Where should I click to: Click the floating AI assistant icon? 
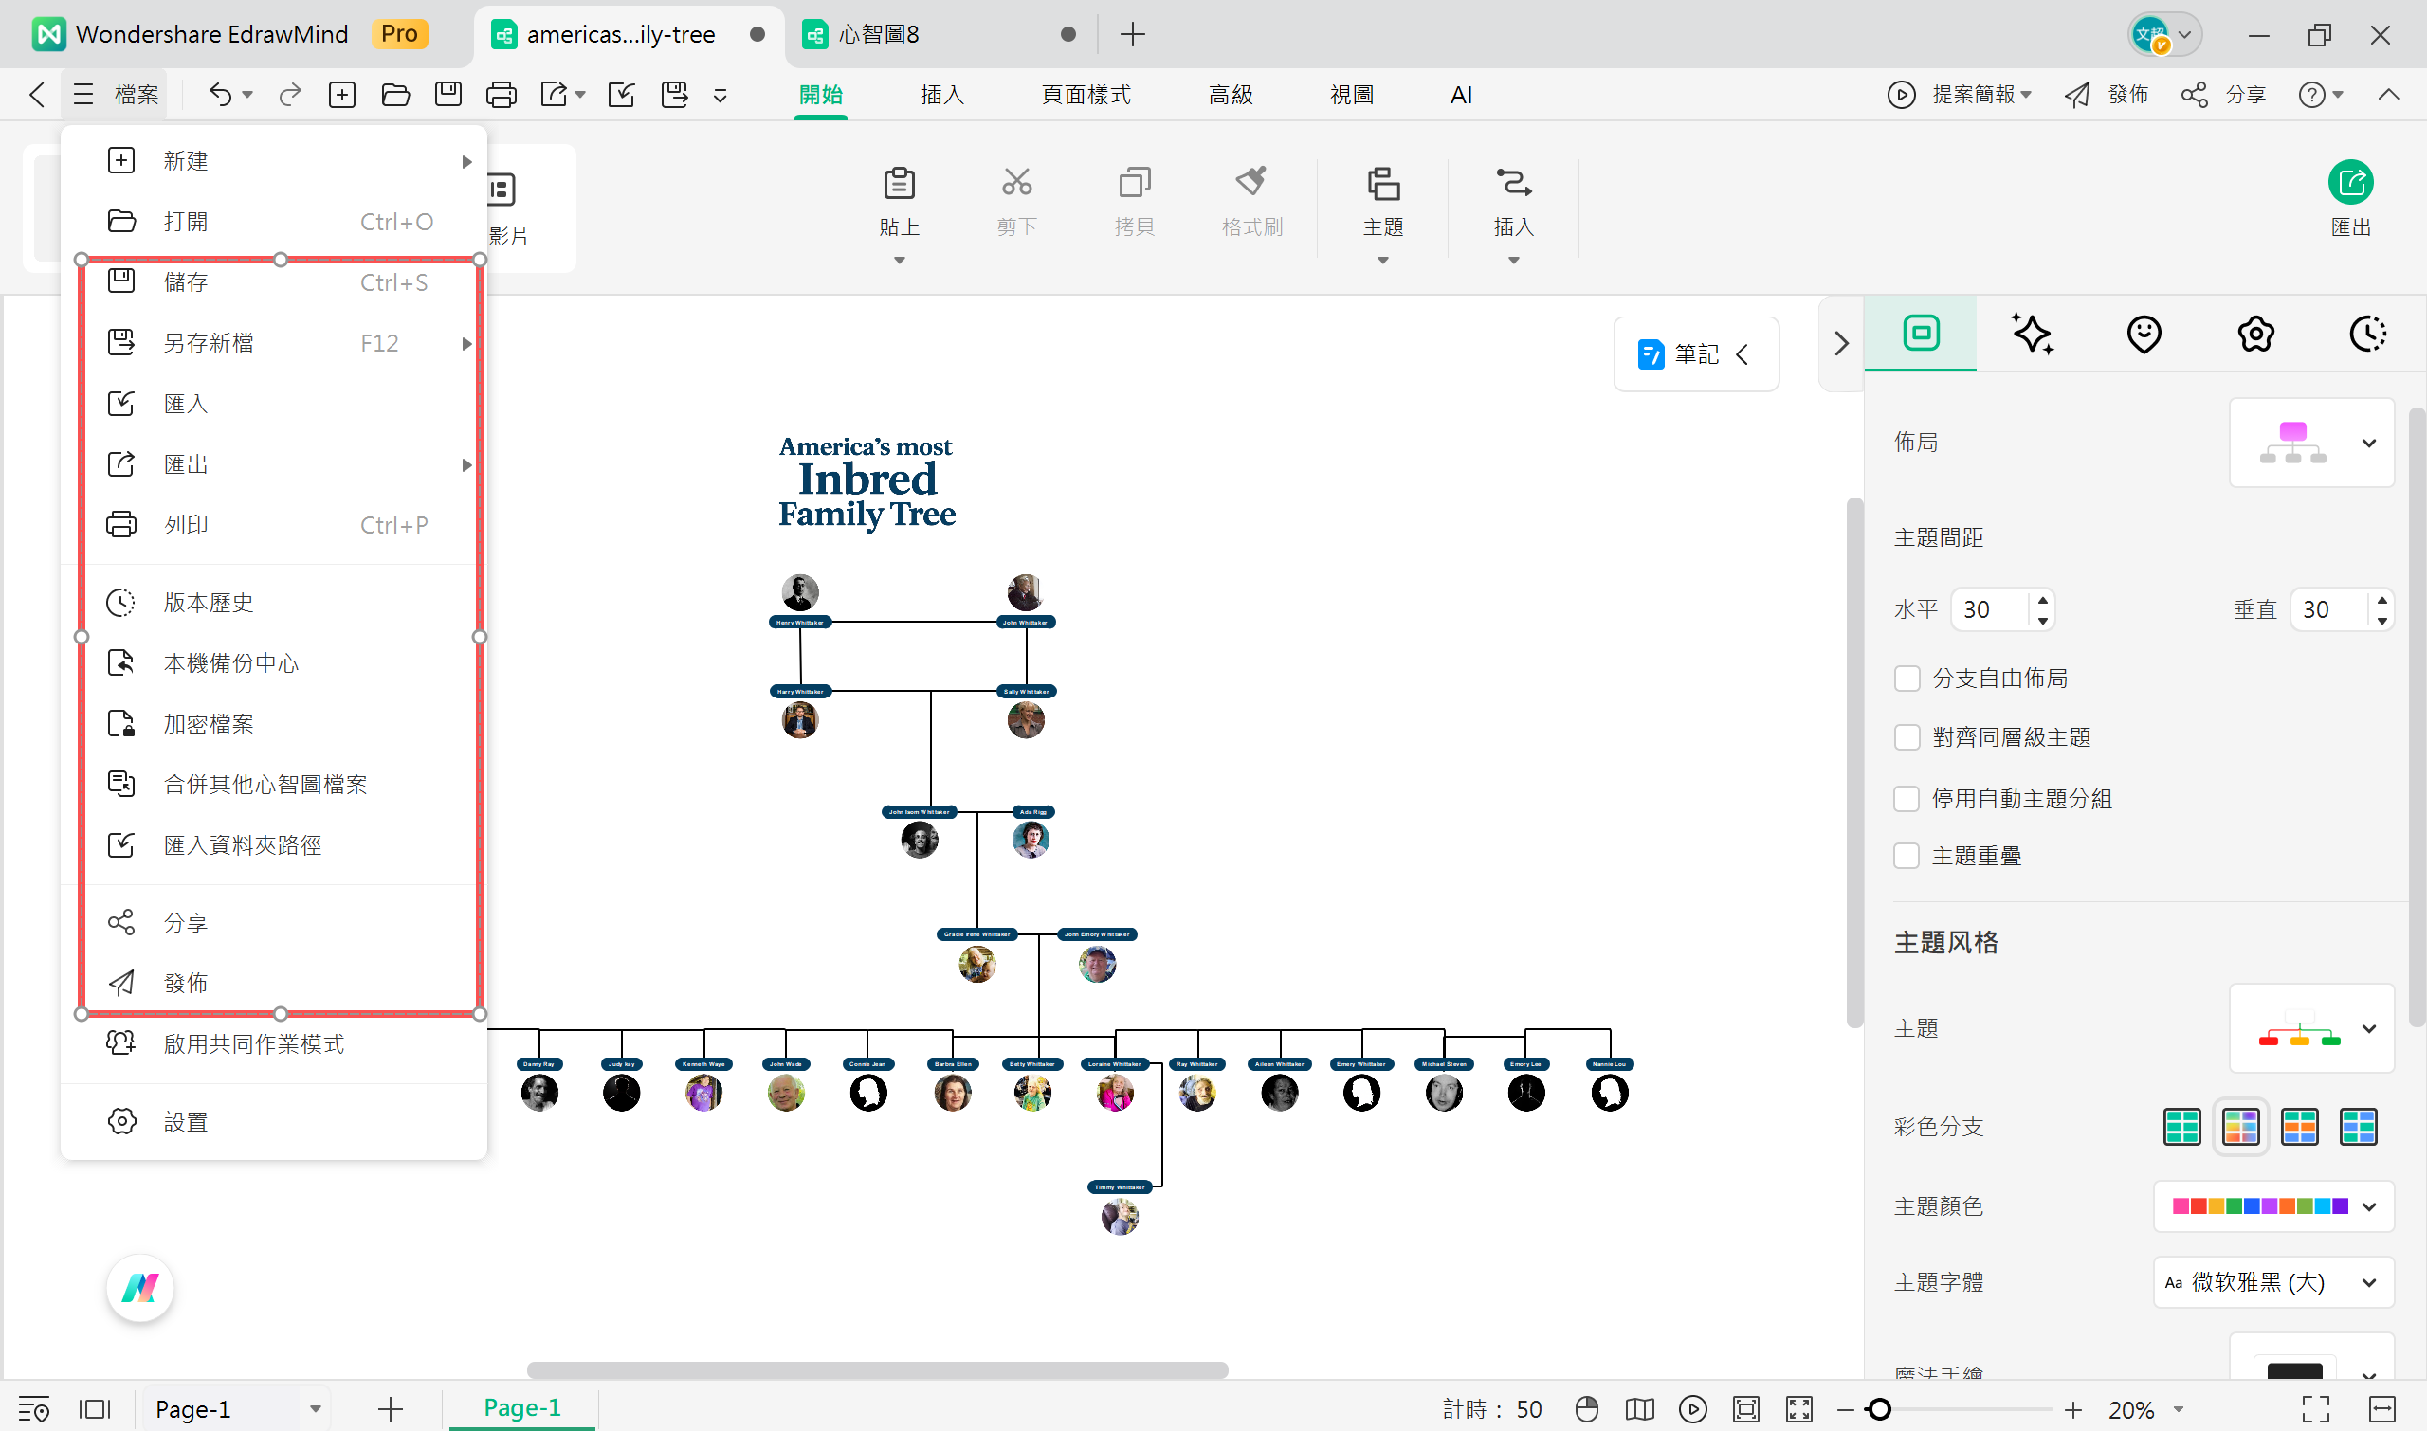pyautogui.click(x=141, y=1287)
